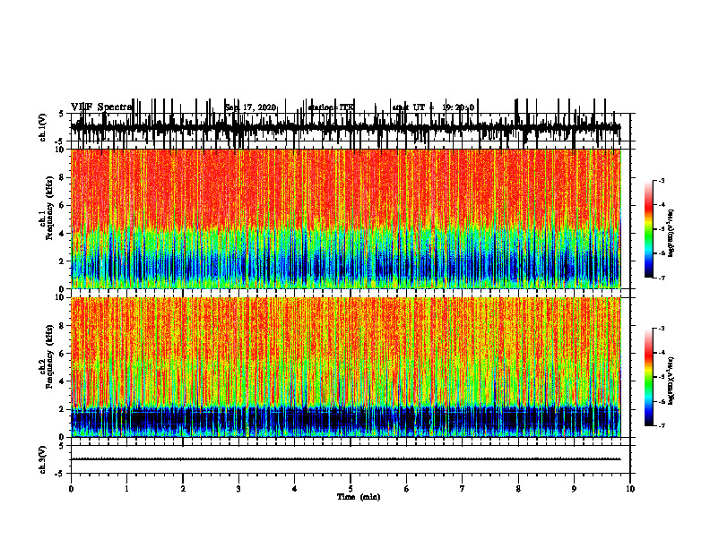Click the '-3' value atop the ch.1 colorbar

coord(661,180)
